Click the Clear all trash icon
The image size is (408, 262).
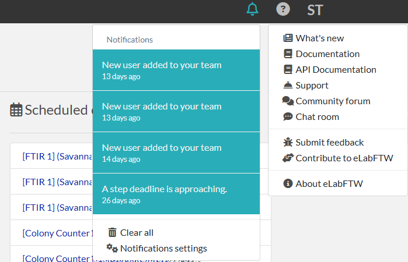(113, 233)
